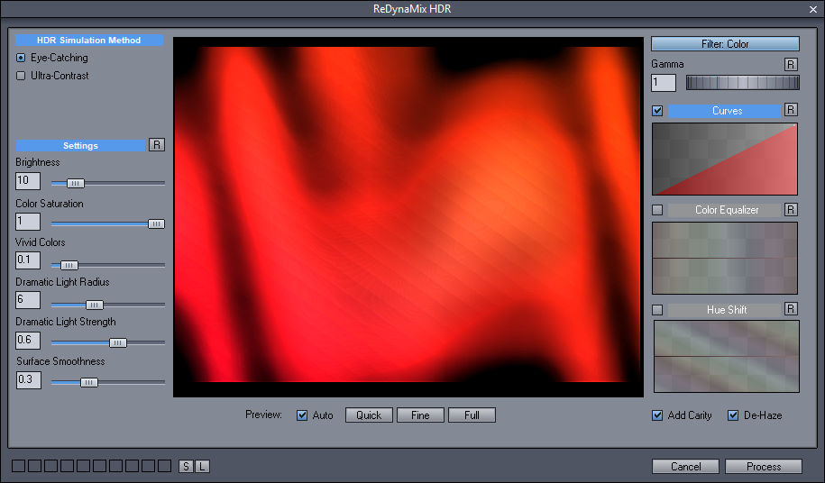Select the first preset slot
The height and width of the screenshot is (483, 825).
18,466
